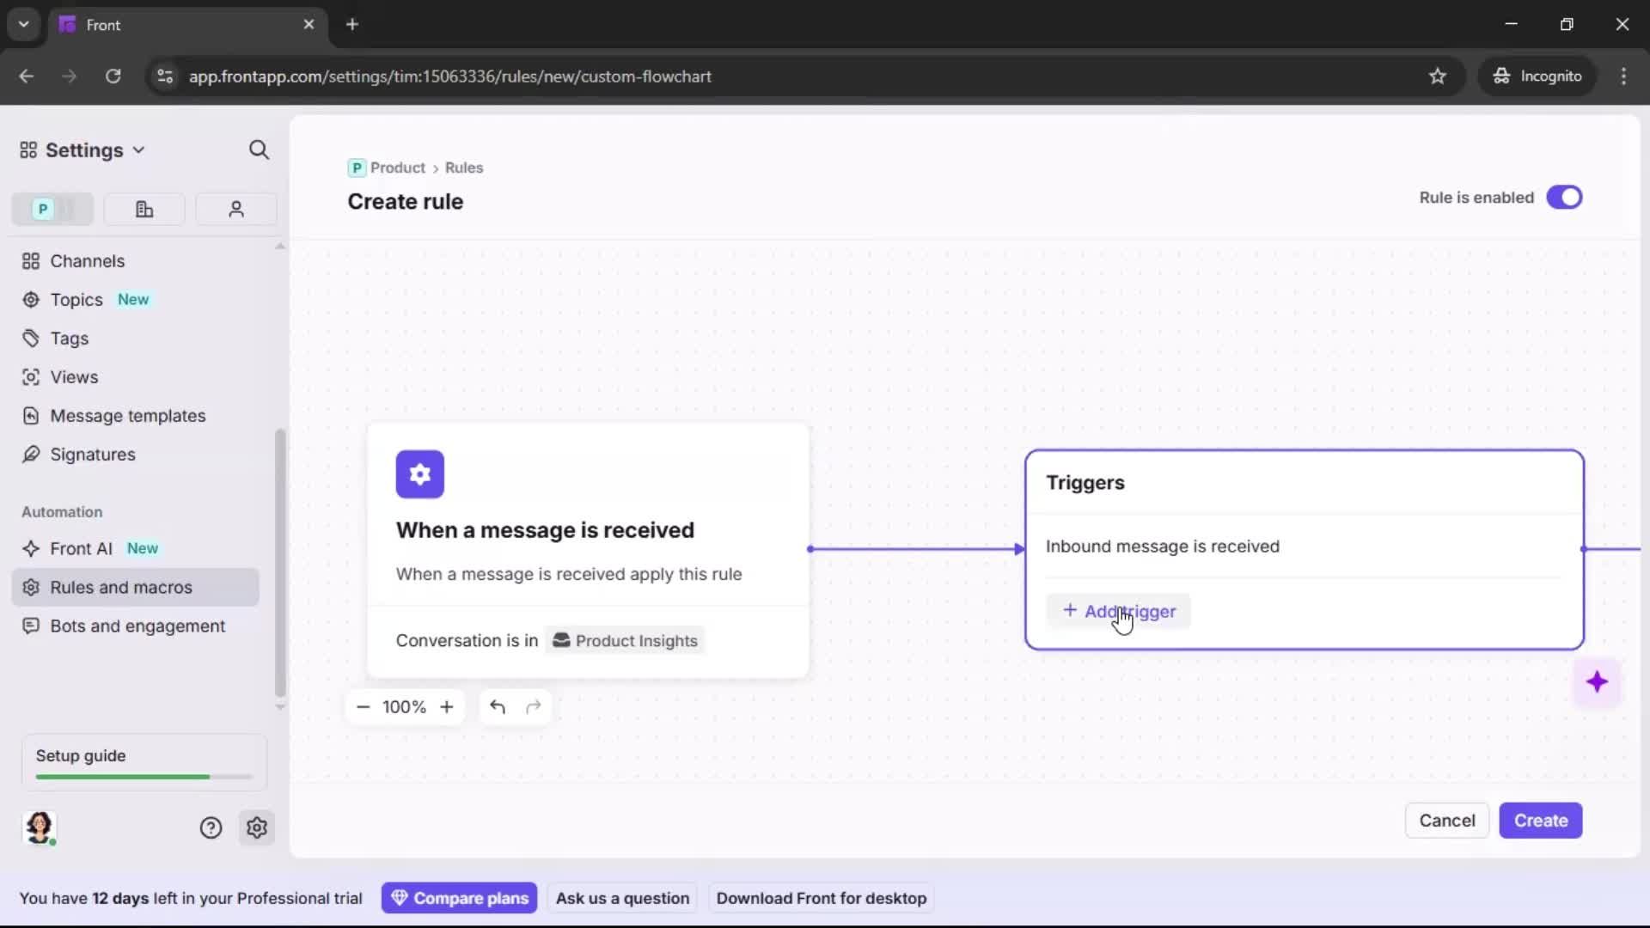Open Message templates settings
The image size is (1650, 928).
129,415
